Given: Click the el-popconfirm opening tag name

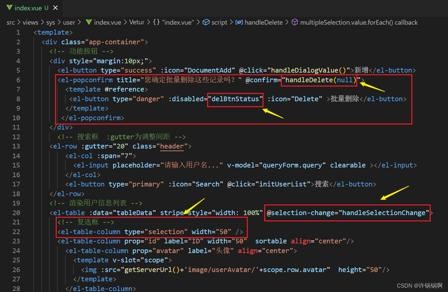Looking at the screenshot, I should point(87,80).
